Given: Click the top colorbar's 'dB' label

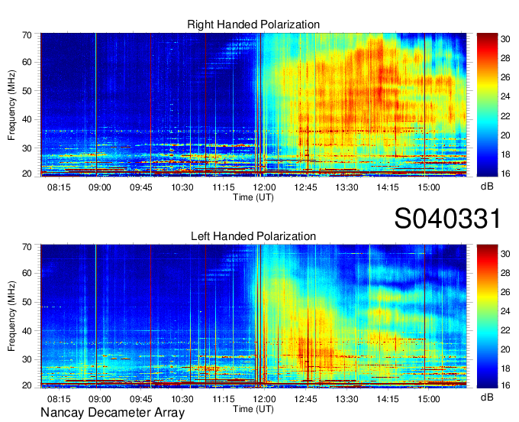Looking at the screenshot, I should tap(487, 187).
